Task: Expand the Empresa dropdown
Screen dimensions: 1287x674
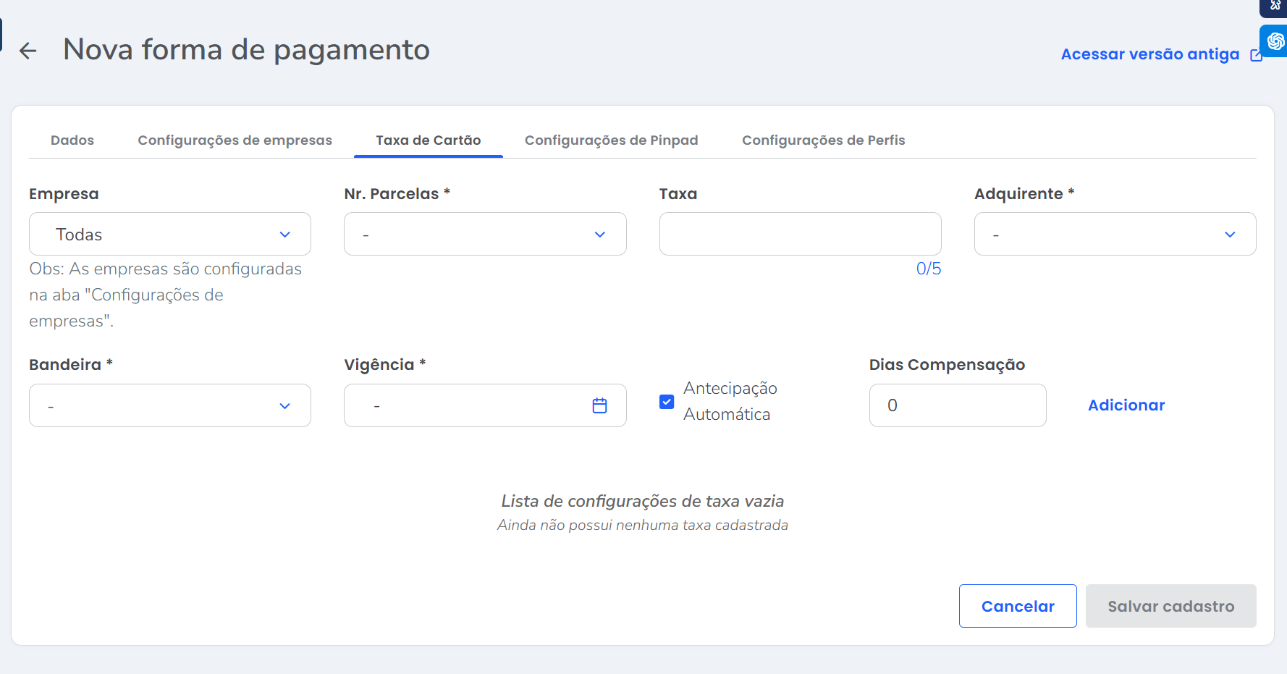Action: click(x=170, y=235)
